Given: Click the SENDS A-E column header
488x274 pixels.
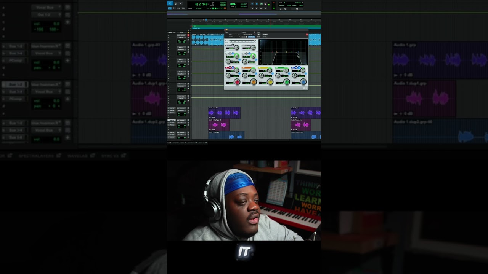Looking at the screenshot, I should click(172, 33).
